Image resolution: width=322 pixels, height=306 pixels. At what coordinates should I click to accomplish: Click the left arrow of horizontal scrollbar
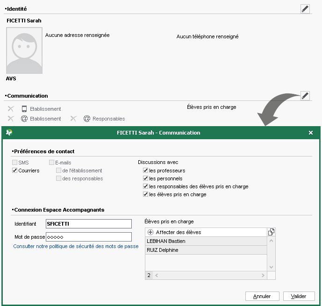(157, 276)
